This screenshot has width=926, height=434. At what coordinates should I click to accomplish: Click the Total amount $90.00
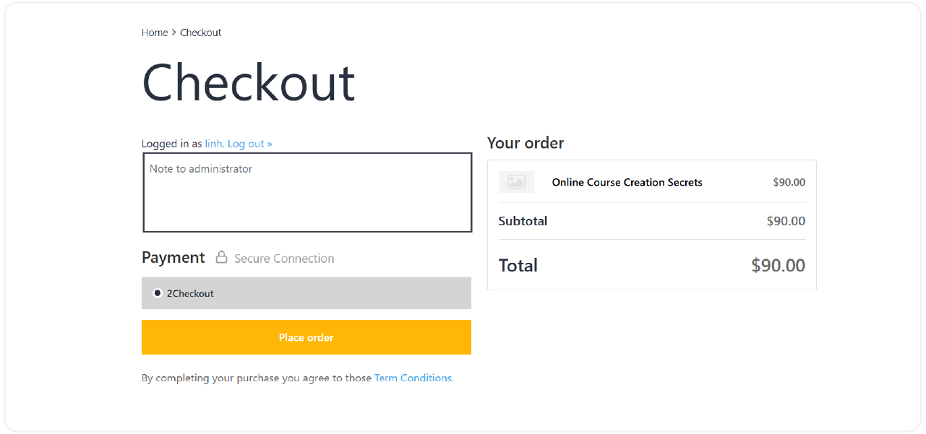(x=778, y=266)
